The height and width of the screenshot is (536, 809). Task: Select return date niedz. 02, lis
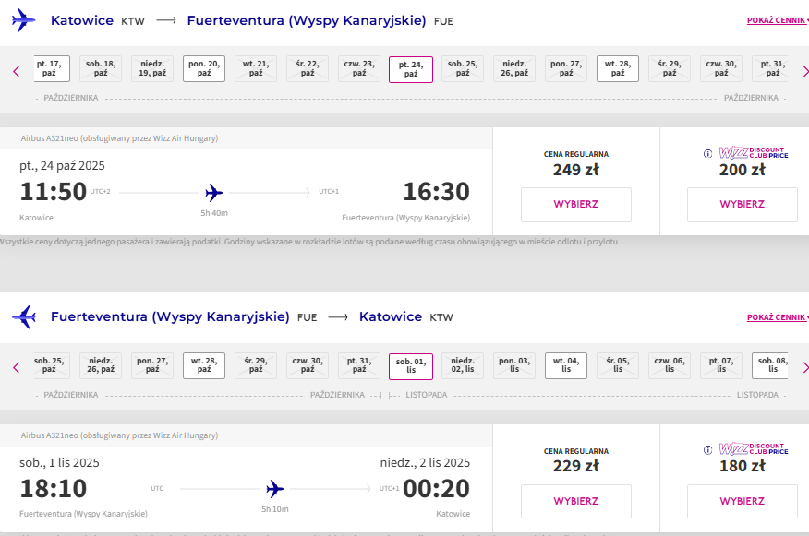click(x=463, y=365)
